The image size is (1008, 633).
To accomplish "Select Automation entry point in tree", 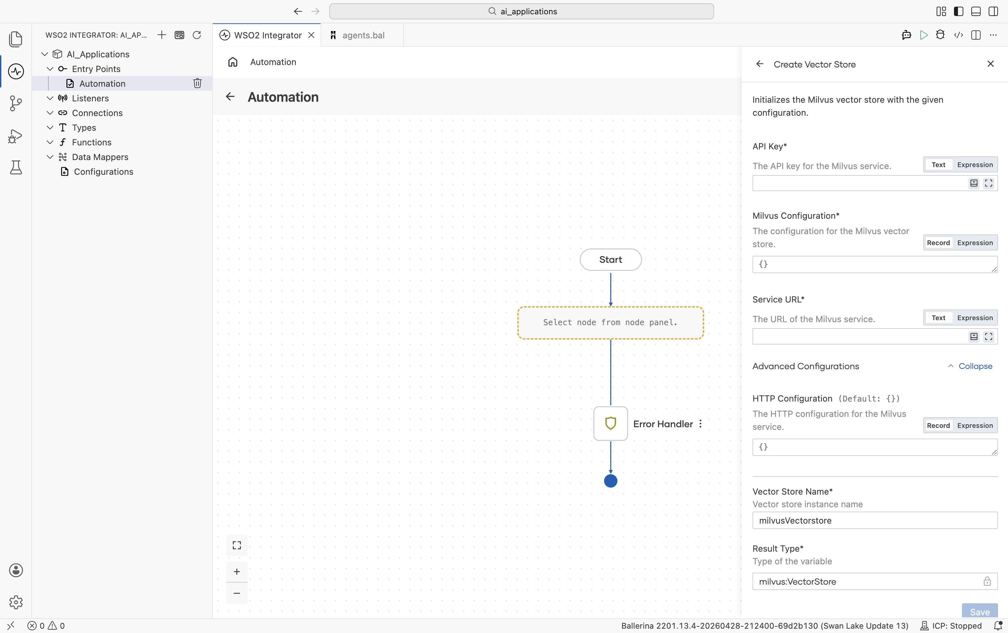I will coord(102,83).
